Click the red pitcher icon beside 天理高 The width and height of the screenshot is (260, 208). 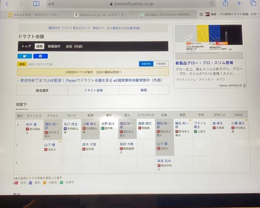pos(214,127)
